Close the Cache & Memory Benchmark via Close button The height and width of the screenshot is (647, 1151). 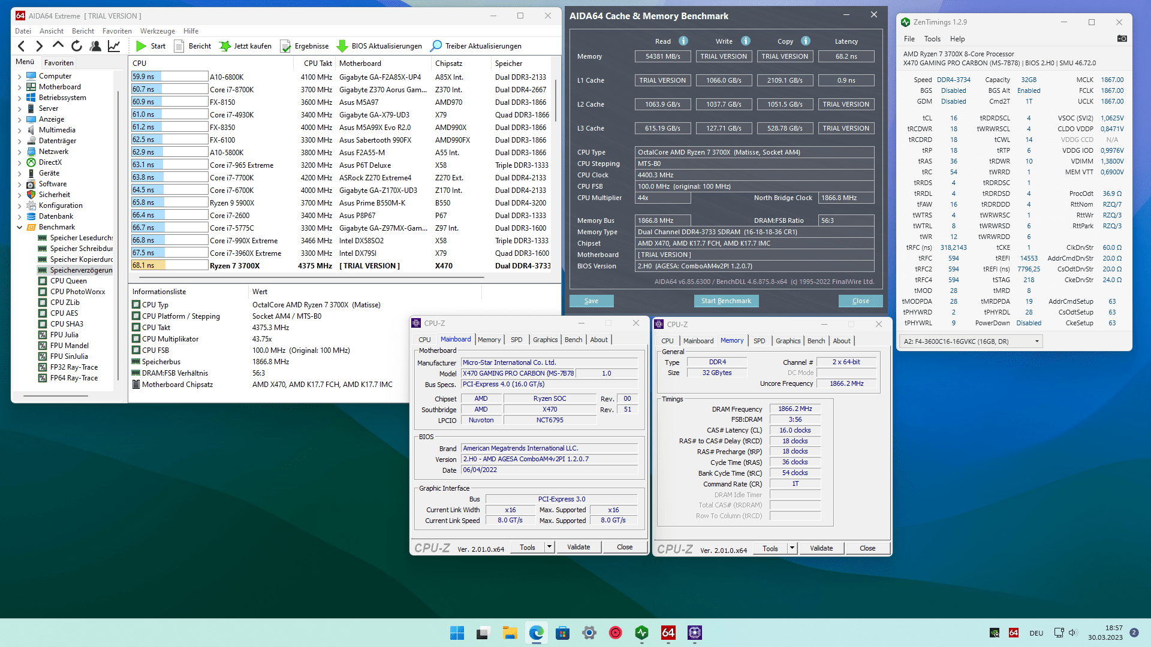pos(860,301)
